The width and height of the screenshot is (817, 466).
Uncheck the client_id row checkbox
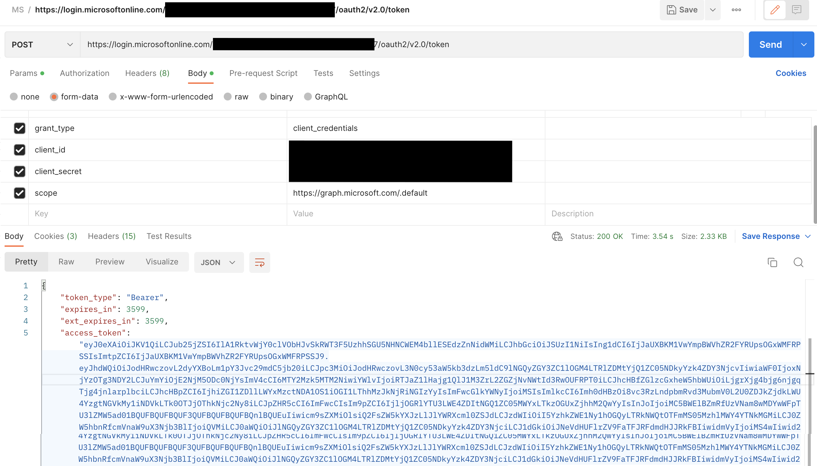[x=20, y=150]
